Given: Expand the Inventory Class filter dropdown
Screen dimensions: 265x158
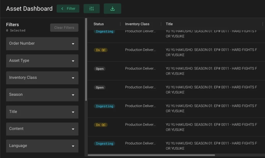Looking at the screenshot, I should tap(42, 78).
